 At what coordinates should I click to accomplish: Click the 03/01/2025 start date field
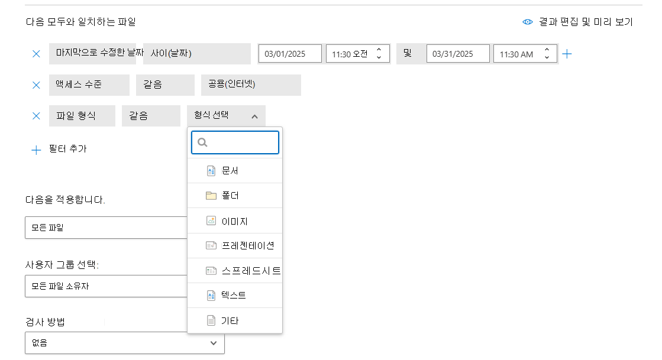290,54
